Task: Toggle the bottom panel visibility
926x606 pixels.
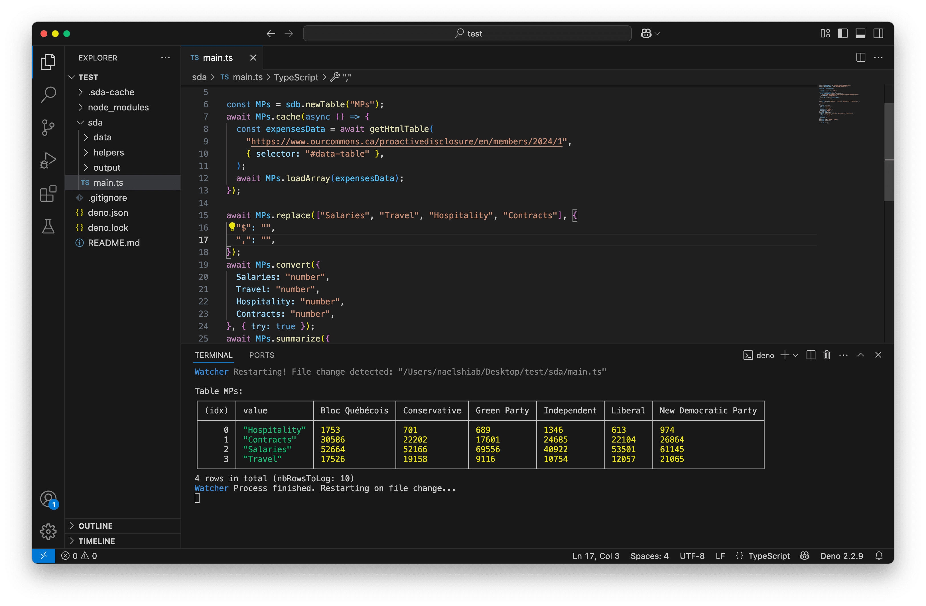Action: click(x=860, y=33)
